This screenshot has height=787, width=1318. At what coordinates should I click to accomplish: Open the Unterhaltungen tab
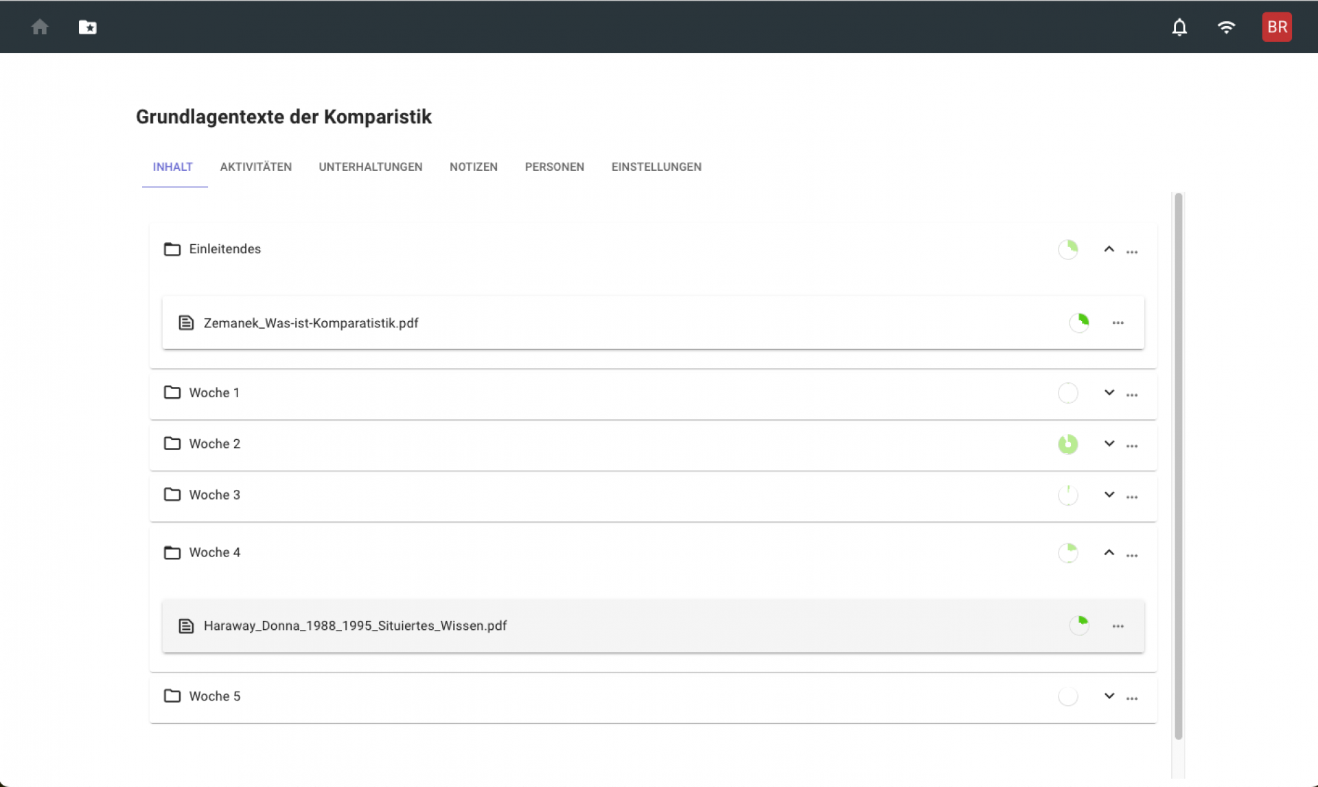(371, 167)
